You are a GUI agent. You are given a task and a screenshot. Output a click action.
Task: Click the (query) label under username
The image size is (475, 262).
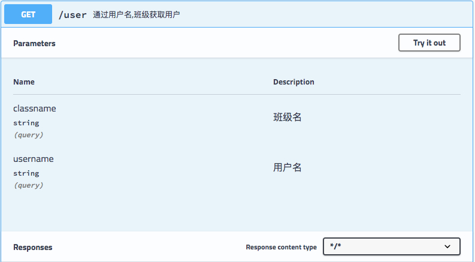[x=28, y=185]
